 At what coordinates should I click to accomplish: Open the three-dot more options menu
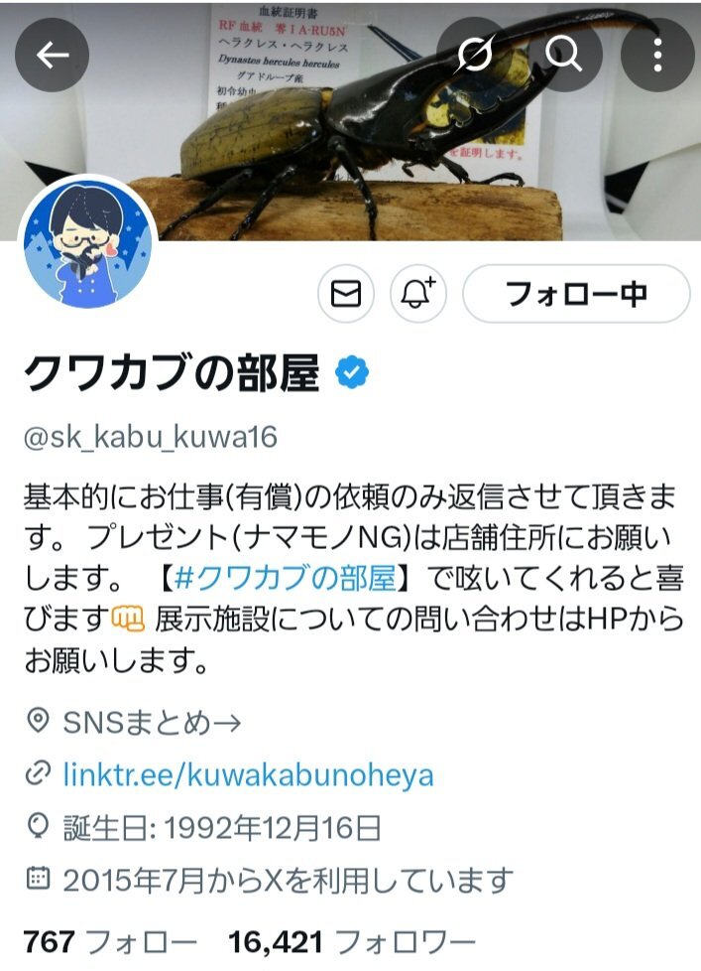coord(657,56)
